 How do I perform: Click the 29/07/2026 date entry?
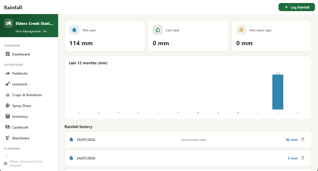(x=86, y=140)
